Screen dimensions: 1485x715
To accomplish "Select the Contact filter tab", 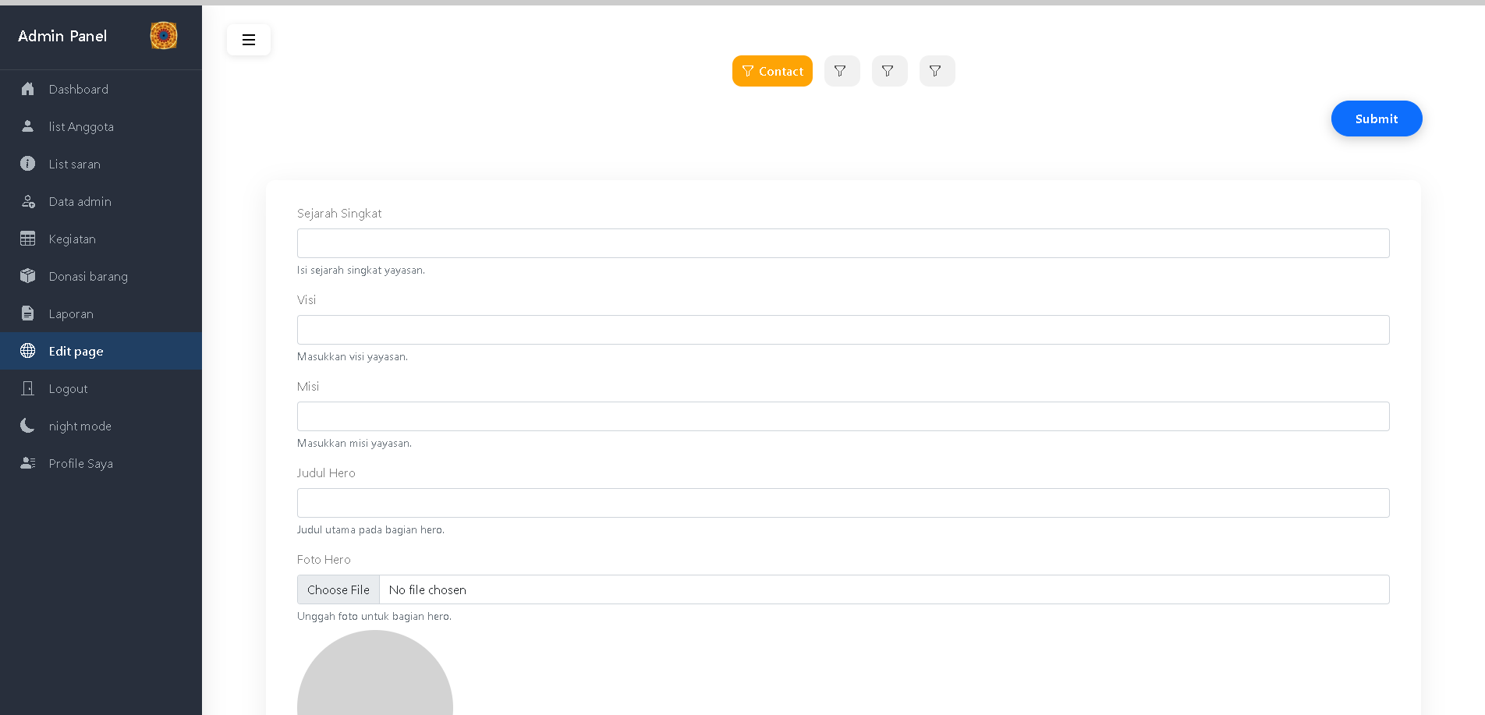I will pyautogui.click(x=772, y=71).
